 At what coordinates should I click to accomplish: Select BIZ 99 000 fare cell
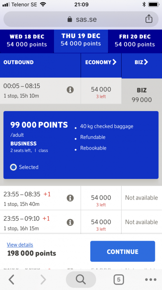[141, 95]
